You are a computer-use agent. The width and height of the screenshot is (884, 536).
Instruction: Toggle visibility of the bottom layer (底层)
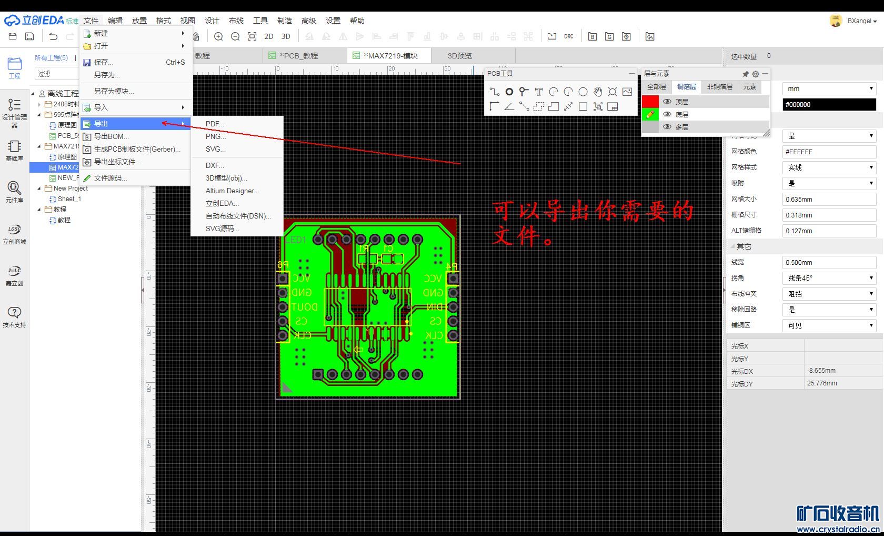667,114
